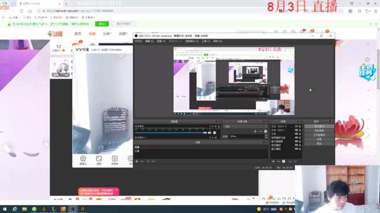Hide the 视频捕获设备 source with eye icon
This screenshot has height=213, width=380.
click(296, 138)
